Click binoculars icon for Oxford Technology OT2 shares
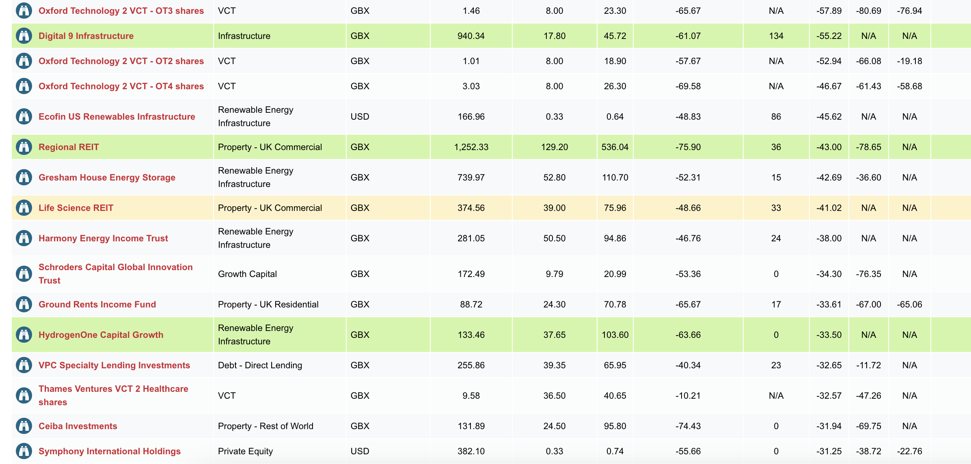This screenshot has height=464, width=971. [24, 61]
